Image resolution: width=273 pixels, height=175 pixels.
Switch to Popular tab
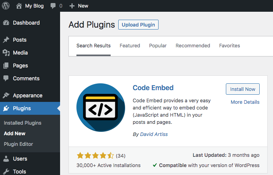pyautogui.click(x=158, y=45)
